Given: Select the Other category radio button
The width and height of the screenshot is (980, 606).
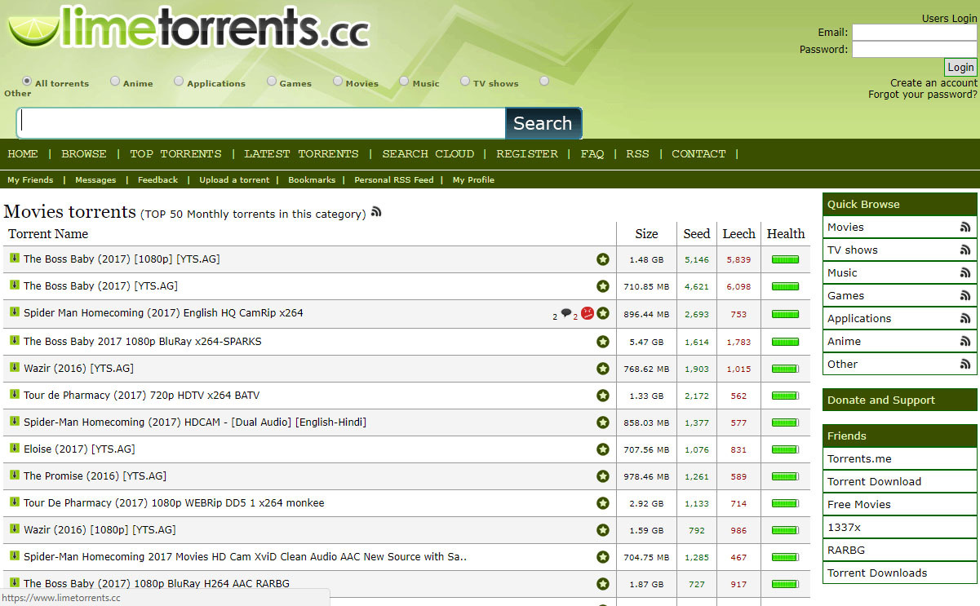Looking at the screenshot, I should point(544,82).
